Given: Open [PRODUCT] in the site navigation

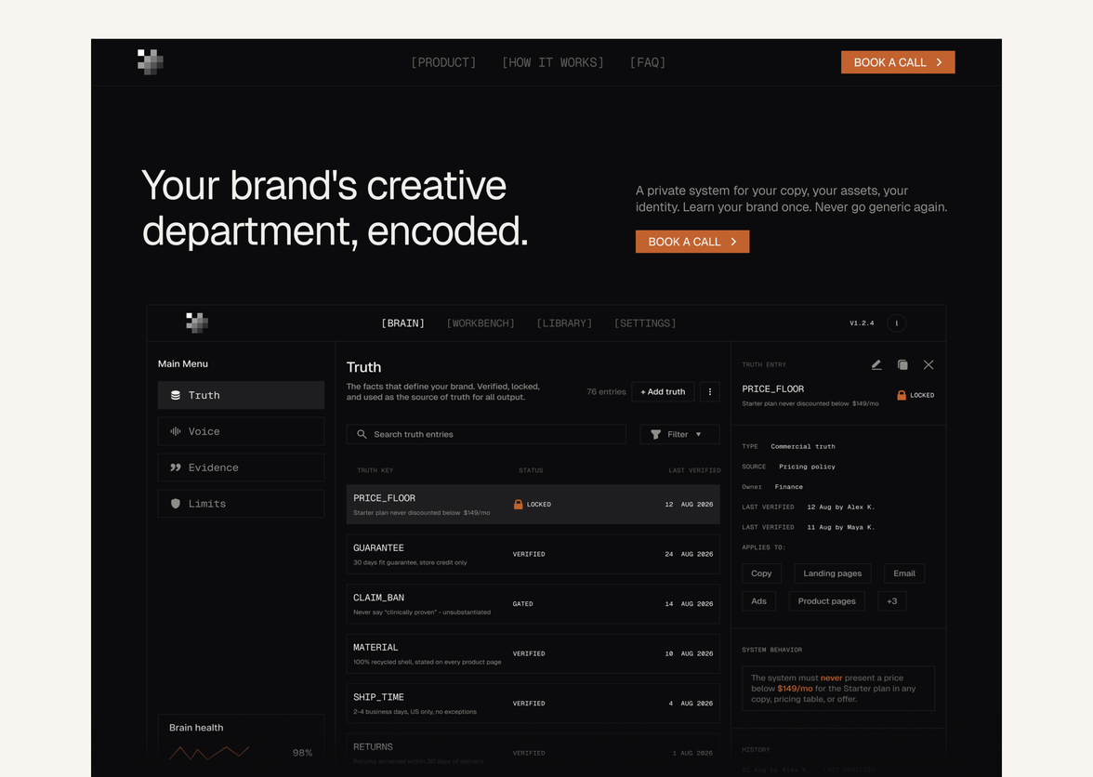Looking at the screenshot, I should tap(443, 62).
